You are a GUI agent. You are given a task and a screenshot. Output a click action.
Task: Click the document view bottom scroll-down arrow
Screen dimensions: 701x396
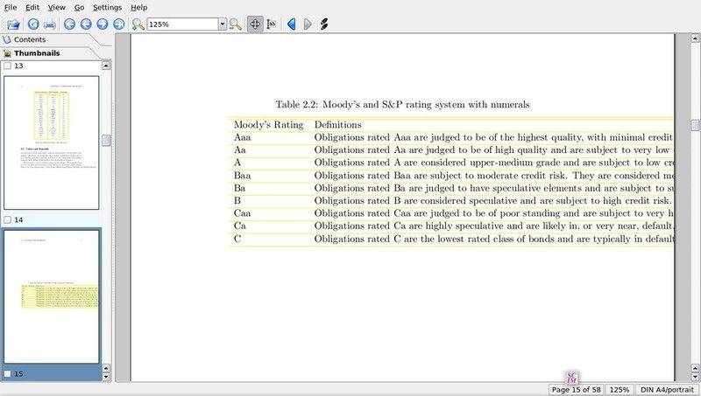pos(695,377)
